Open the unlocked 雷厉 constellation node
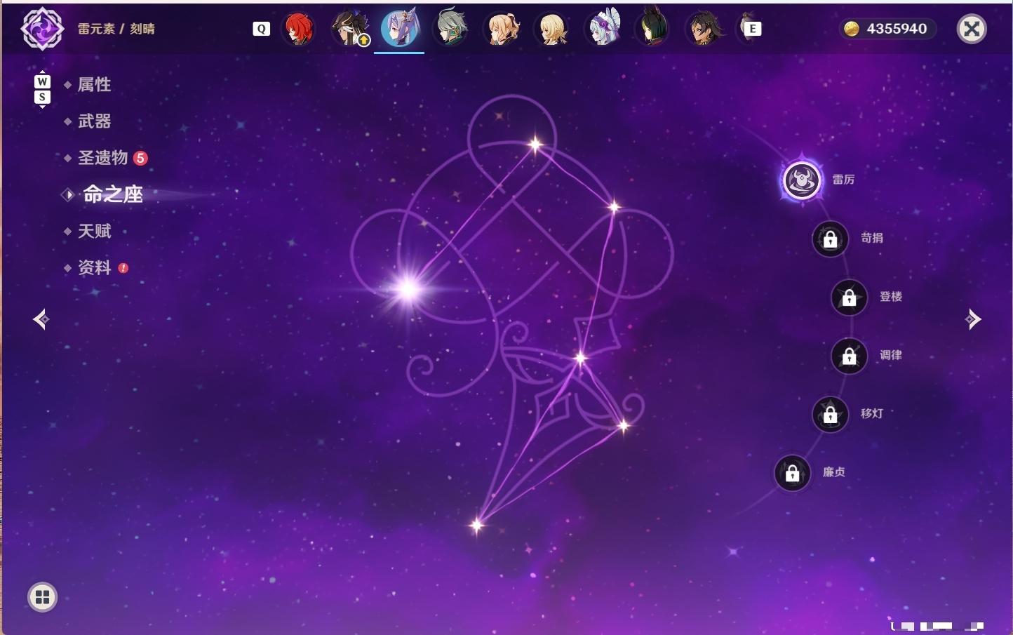This screenshot has width=1013, height=635. 801,180
